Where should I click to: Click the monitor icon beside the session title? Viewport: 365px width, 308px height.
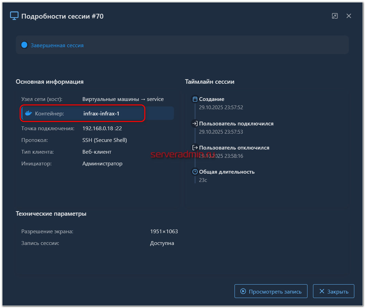pos(14,16)
